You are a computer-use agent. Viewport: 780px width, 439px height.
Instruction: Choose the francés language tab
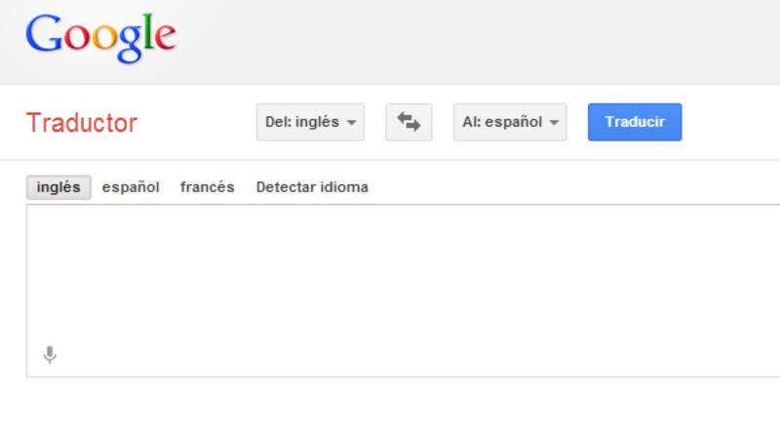click(207, 187)
